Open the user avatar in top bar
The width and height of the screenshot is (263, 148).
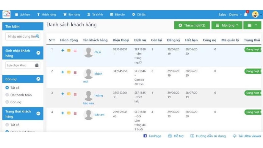coord(255,14)
